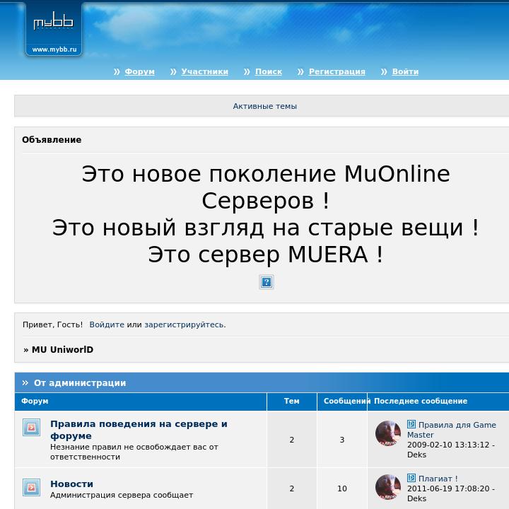
Task: Click www.mybb.ru text under logo
Action: pos(54,49)
